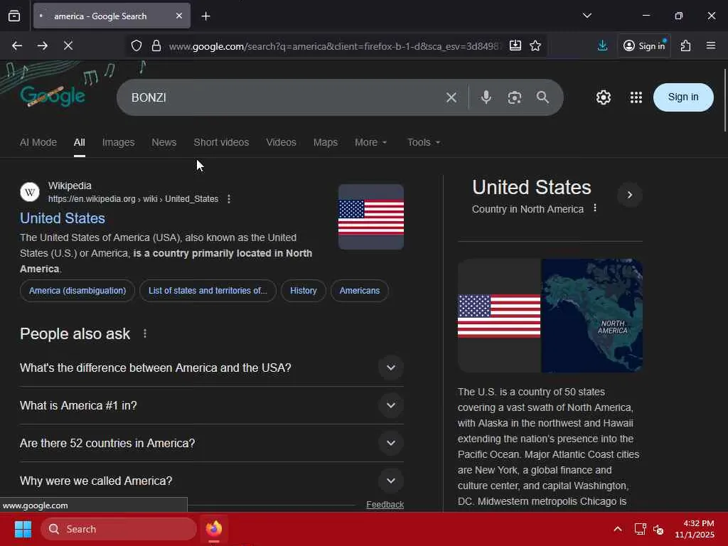The image size is (728, 546).
Task: Open knowledge panel three-dot options
Action: coord(595,208)
